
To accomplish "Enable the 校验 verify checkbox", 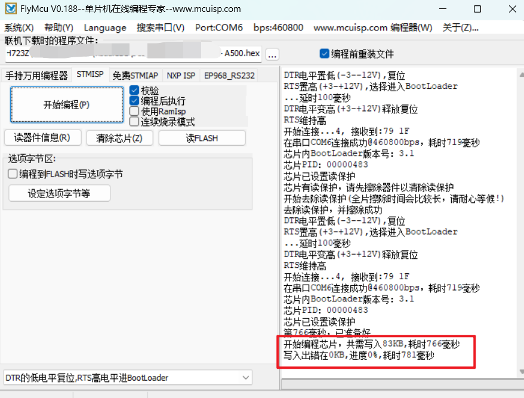I will (134, 90).
